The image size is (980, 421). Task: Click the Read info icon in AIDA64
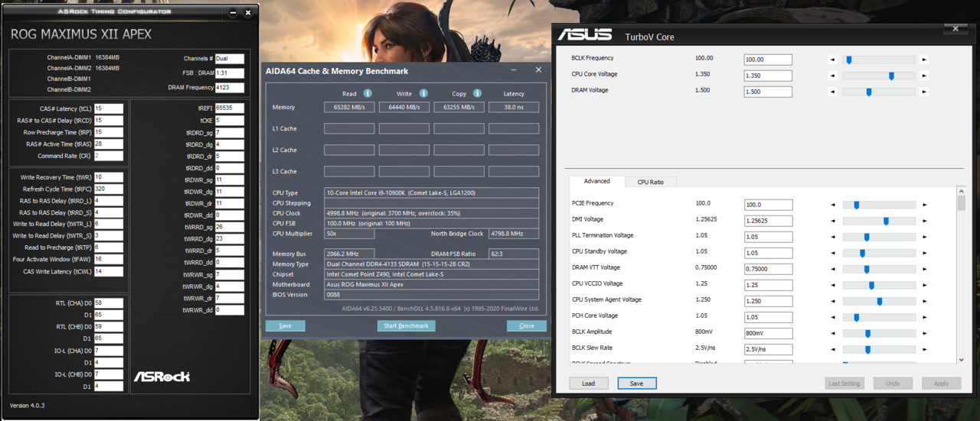[x=367, y=93]
